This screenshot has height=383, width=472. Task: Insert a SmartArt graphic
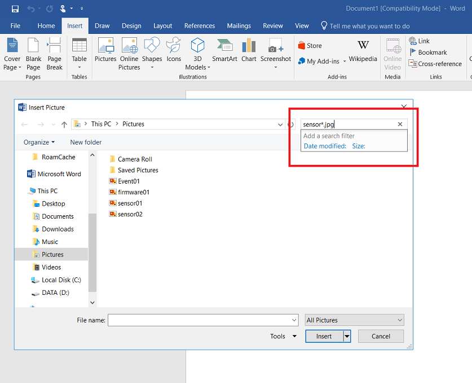click(x=224, y=50)
